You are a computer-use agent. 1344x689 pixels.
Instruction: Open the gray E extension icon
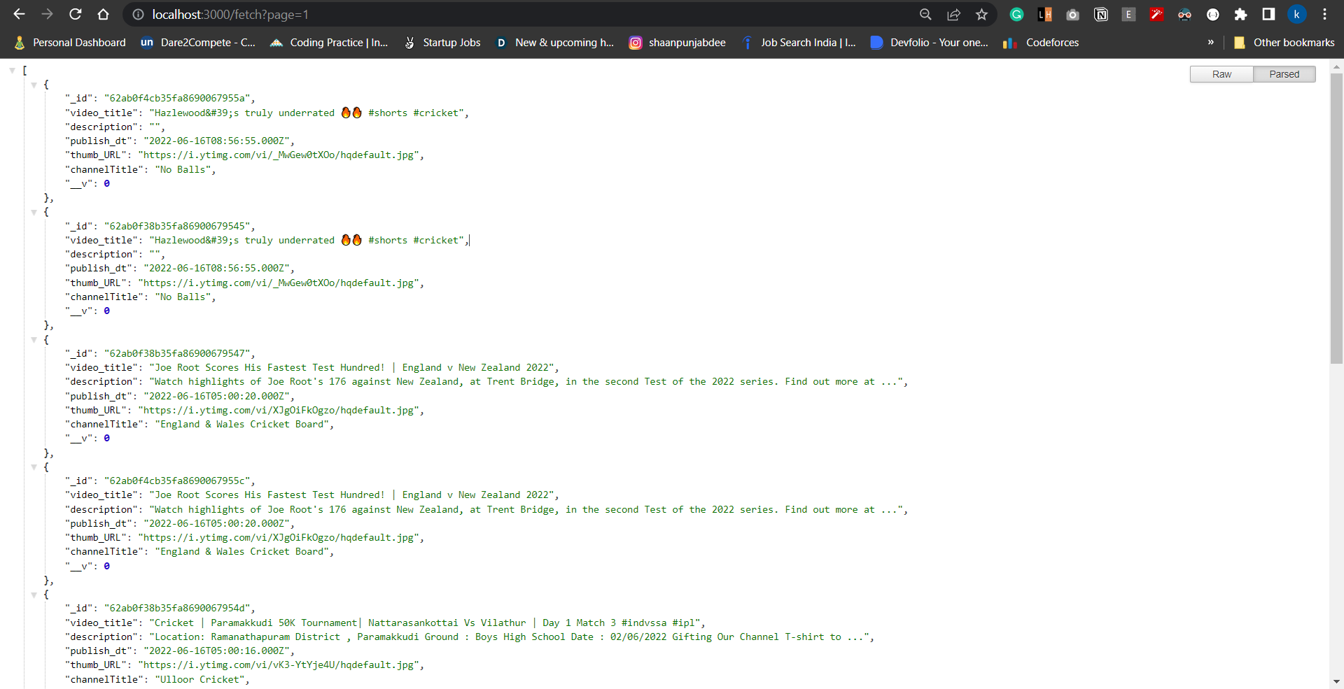tap(1128, 14)
